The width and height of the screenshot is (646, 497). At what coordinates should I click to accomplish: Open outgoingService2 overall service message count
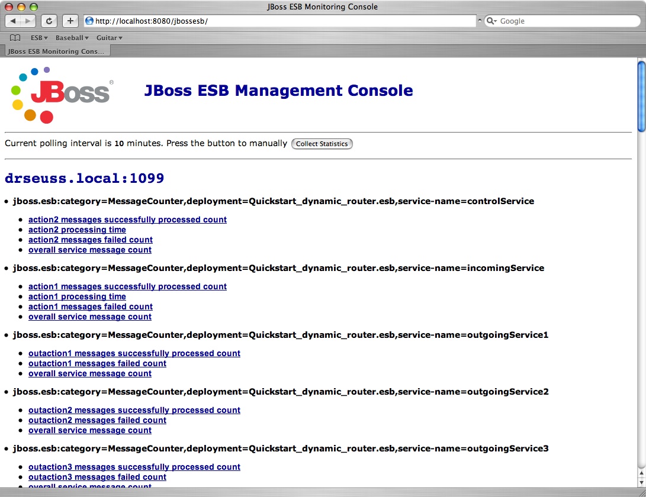click(x=90, y=430)
